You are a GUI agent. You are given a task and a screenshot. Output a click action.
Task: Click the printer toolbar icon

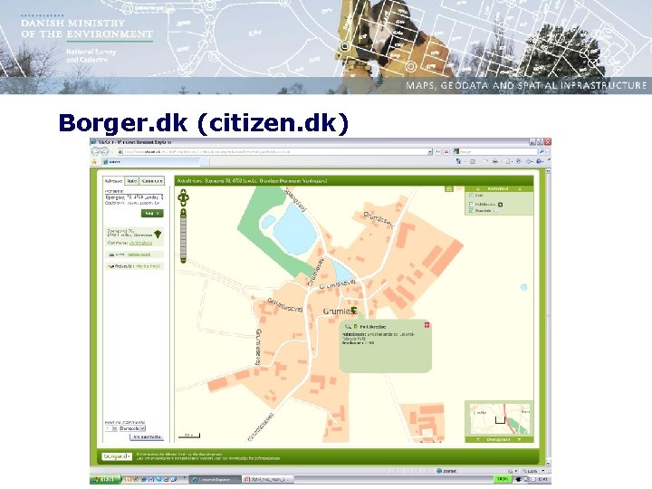tap(495, 161)
